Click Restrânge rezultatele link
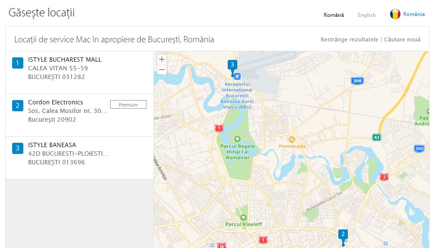The image size is (433, 248). (x=349, y=39)
